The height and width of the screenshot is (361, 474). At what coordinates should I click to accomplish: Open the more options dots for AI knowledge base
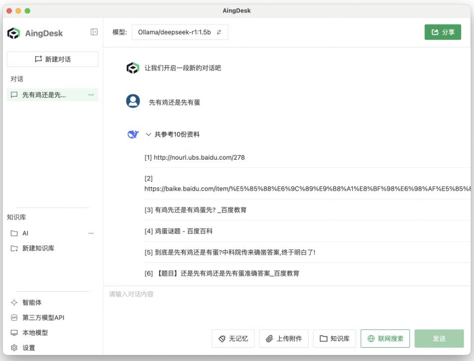(x=91, y=233)
